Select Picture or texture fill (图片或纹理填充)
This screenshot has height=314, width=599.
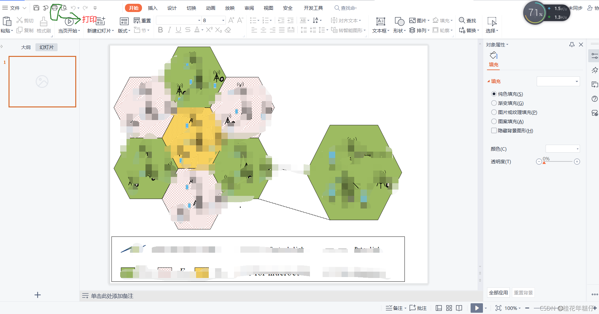pos(494,112)
